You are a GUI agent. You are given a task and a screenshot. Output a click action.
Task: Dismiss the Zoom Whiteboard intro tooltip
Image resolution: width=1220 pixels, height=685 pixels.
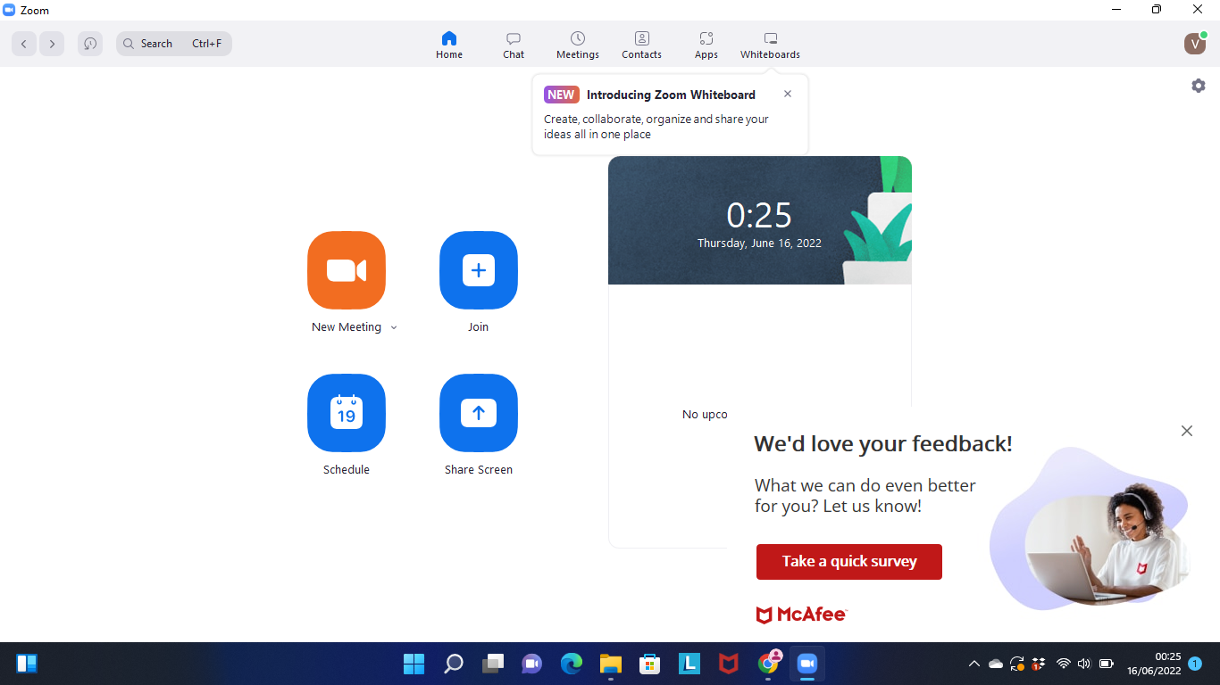787,94
